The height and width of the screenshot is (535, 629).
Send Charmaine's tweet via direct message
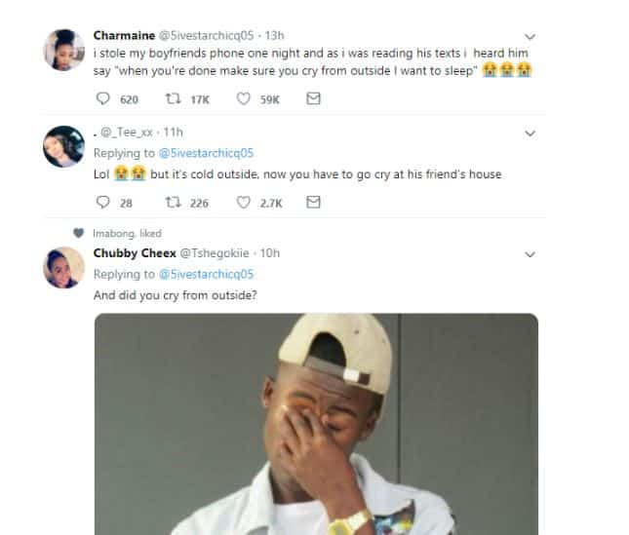(313, 98)
